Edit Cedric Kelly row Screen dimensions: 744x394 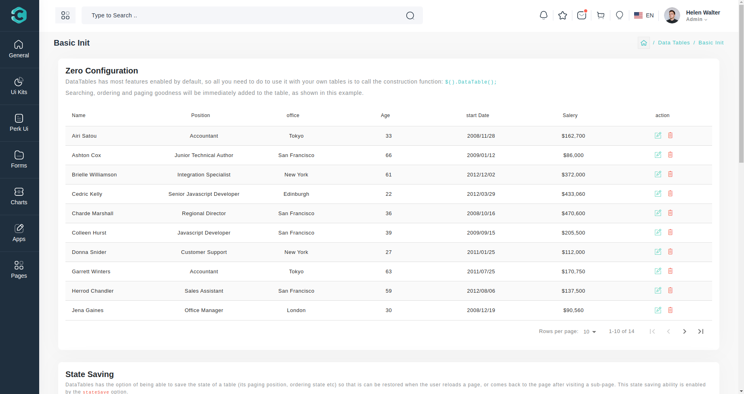click(658, 193)
